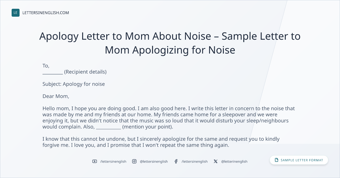Click the Sample Letter Format button
The height and width of the screenshot is (178, 340).
click(x=299, y=160)
